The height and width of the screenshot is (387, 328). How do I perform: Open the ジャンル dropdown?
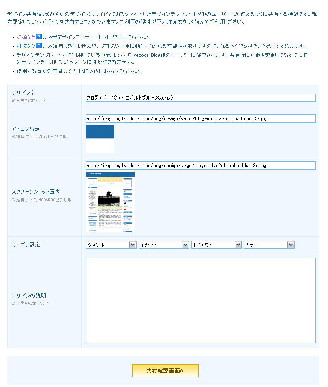[x=111, y=245]
